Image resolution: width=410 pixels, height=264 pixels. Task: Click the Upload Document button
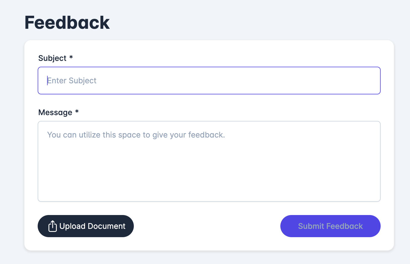coord(86,226)
